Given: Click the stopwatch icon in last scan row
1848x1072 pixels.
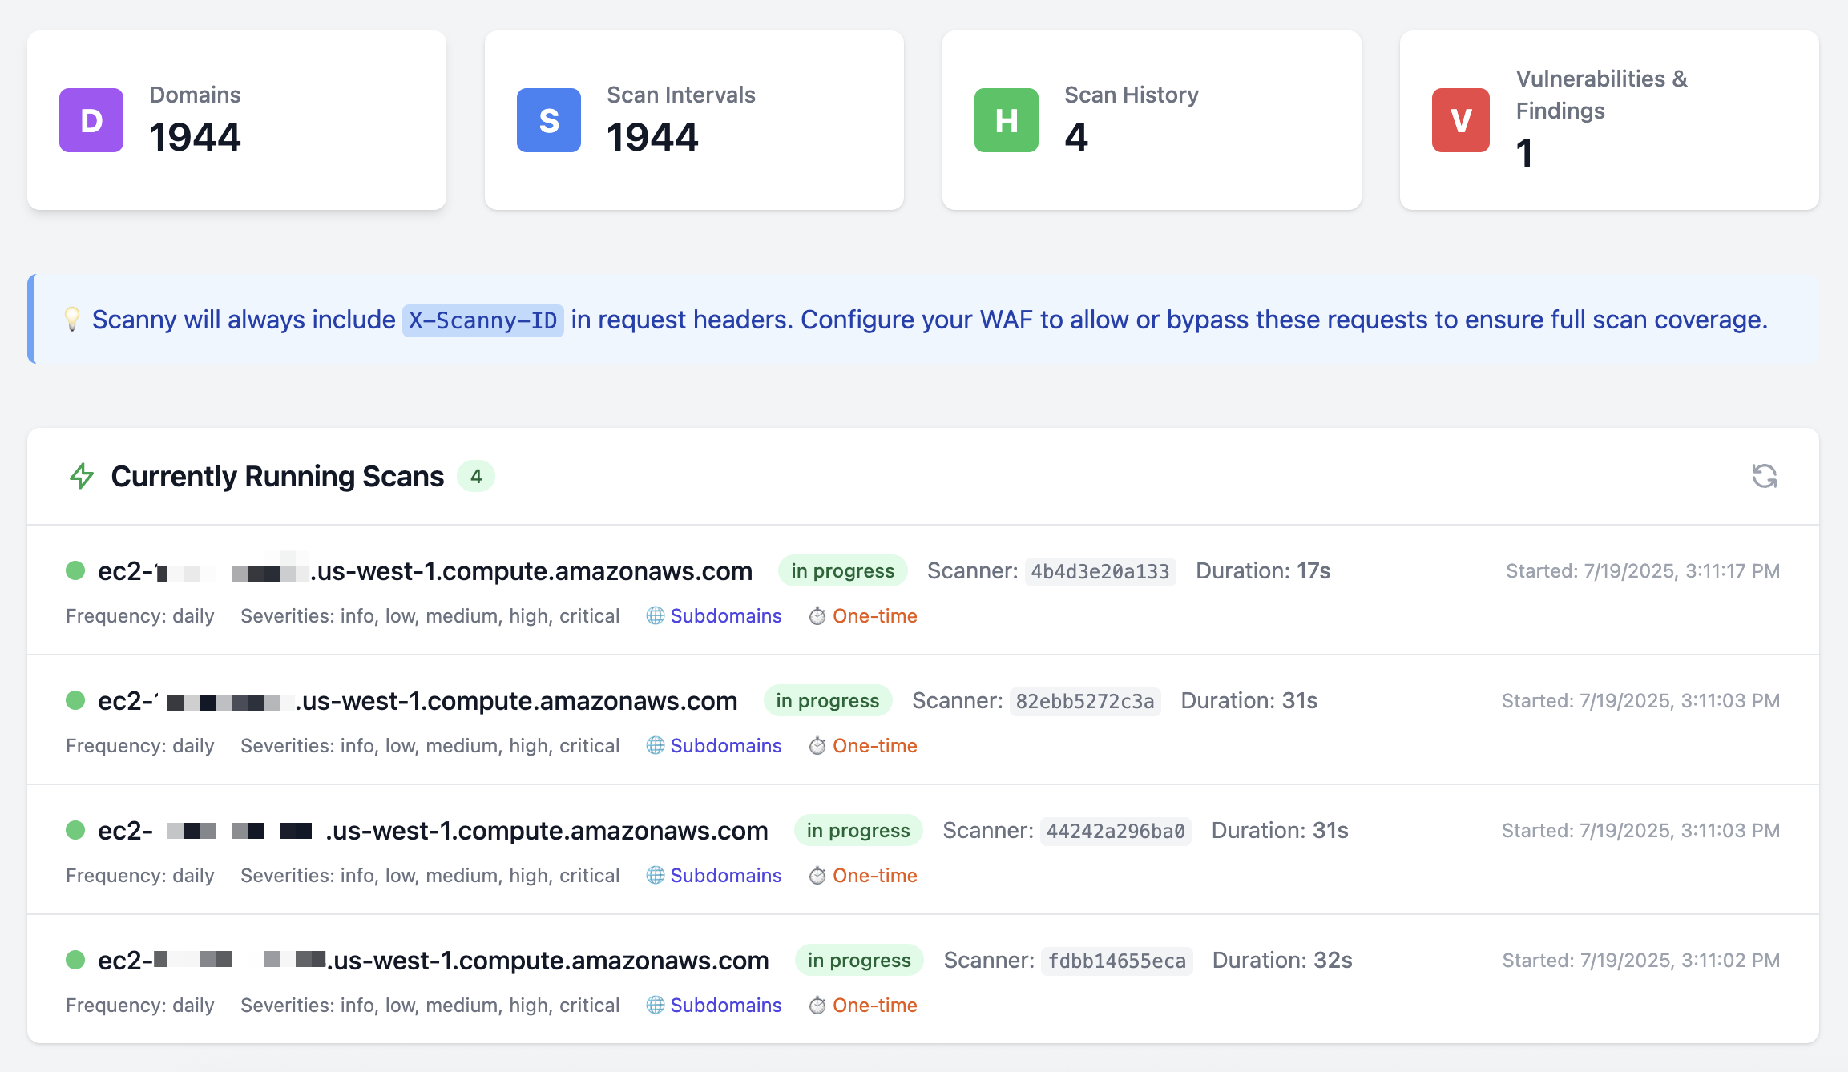Looking at the screenshot, I should pyautogui.click(x=817, y=1005).
